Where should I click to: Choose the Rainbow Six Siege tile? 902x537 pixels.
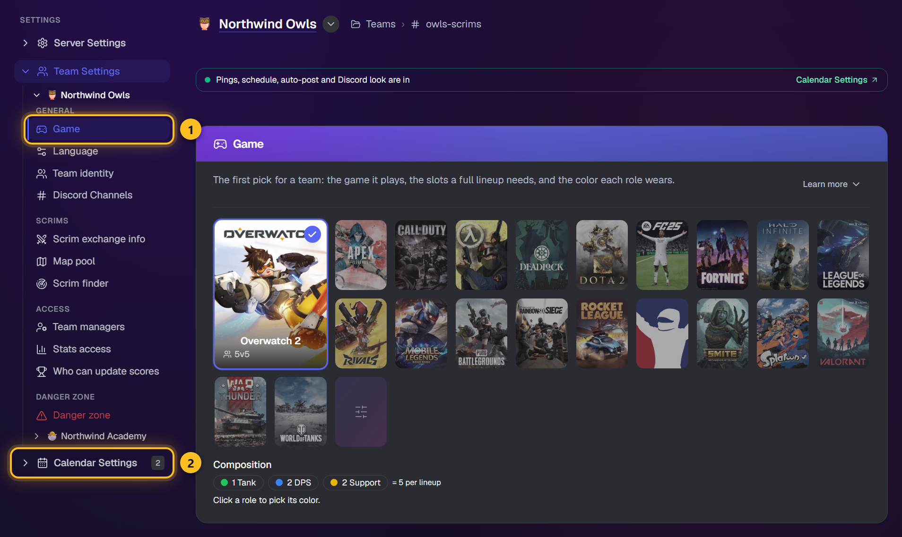(x=542, y=333)
